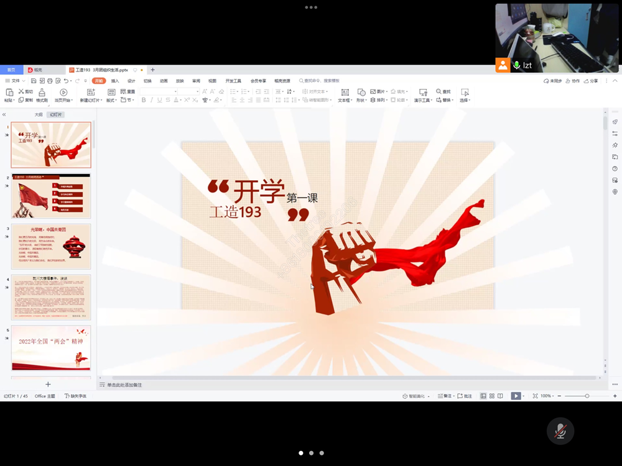Open customize quick access toolbar dropdown
Image resolution: width=622 pixels, height=466 pixels.
(85, 81)
